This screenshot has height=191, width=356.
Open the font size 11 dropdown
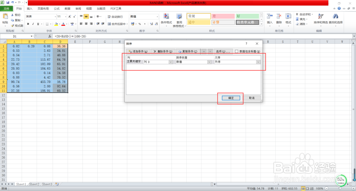66,17
